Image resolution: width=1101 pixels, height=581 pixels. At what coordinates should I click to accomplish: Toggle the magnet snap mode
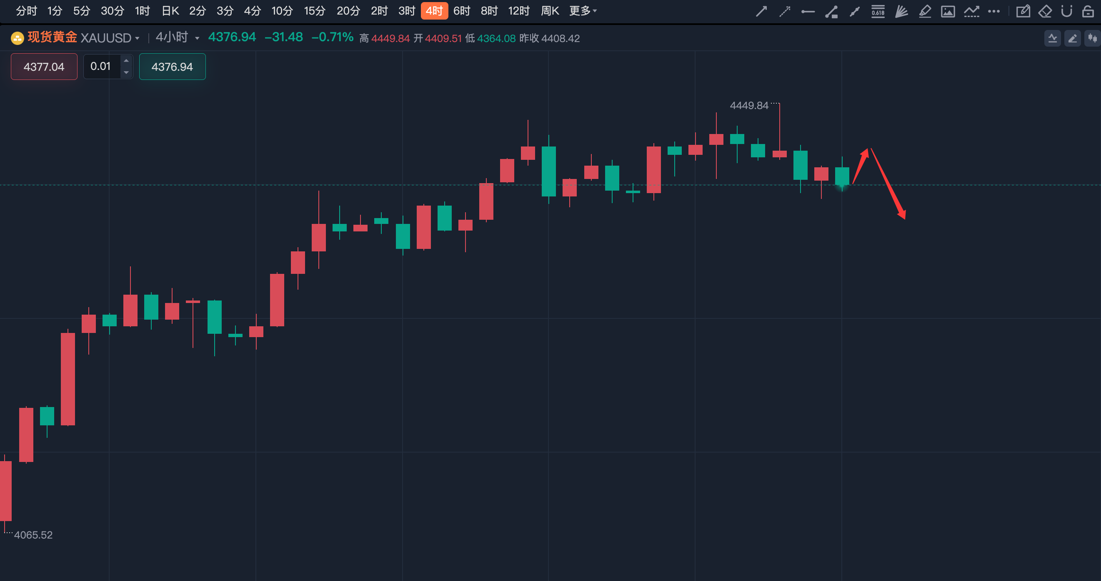coord(1067,11)
